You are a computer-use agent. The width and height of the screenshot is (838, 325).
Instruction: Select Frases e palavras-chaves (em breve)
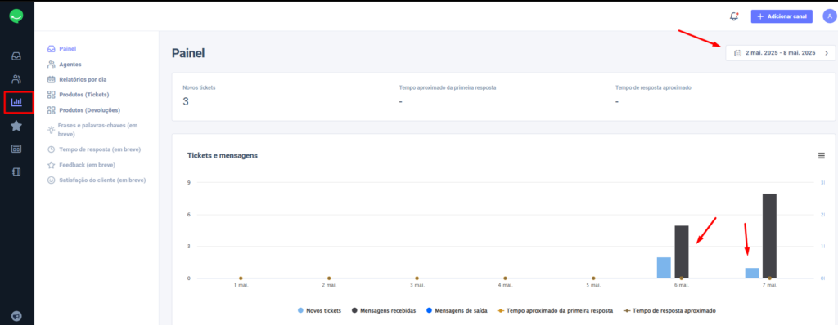[98, 130]
